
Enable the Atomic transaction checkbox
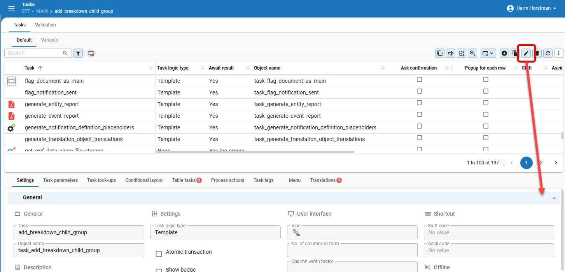tap(159, 254)
